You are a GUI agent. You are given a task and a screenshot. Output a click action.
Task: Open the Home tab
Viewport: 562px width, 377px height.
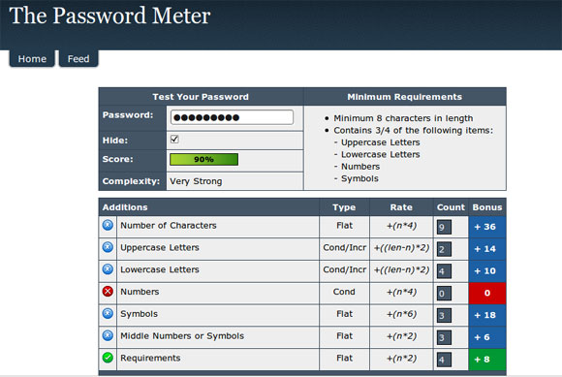click(32, 58)
